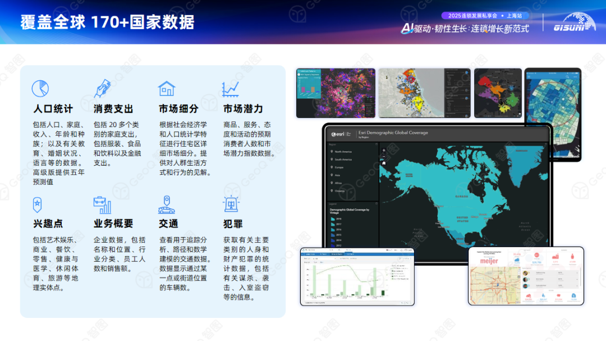Click the 人口统计 heading

53,109
